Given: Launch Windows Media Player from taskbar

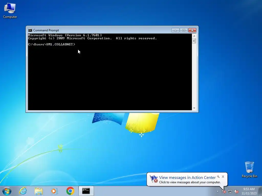Looking at the screenshot, I should [54, 191].
